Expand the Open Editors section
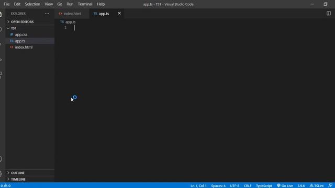This screenshot has height=188, width=335. pyautogui.click(x=30, y=22)
